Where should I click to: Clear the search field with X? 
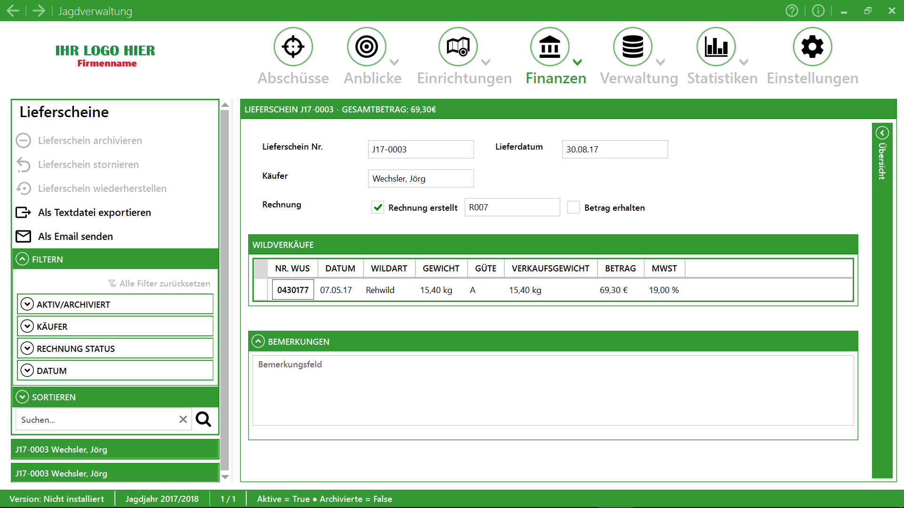183,419
